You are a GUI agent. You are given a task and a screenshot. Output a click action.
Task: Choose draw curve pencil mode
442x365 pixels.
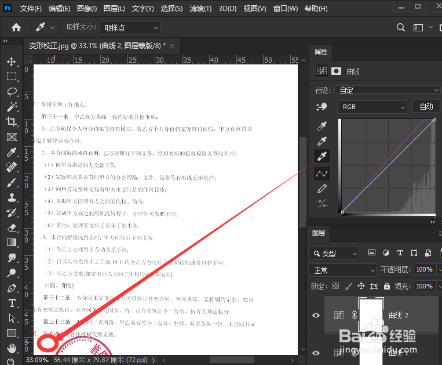click(x=322, y=189)
